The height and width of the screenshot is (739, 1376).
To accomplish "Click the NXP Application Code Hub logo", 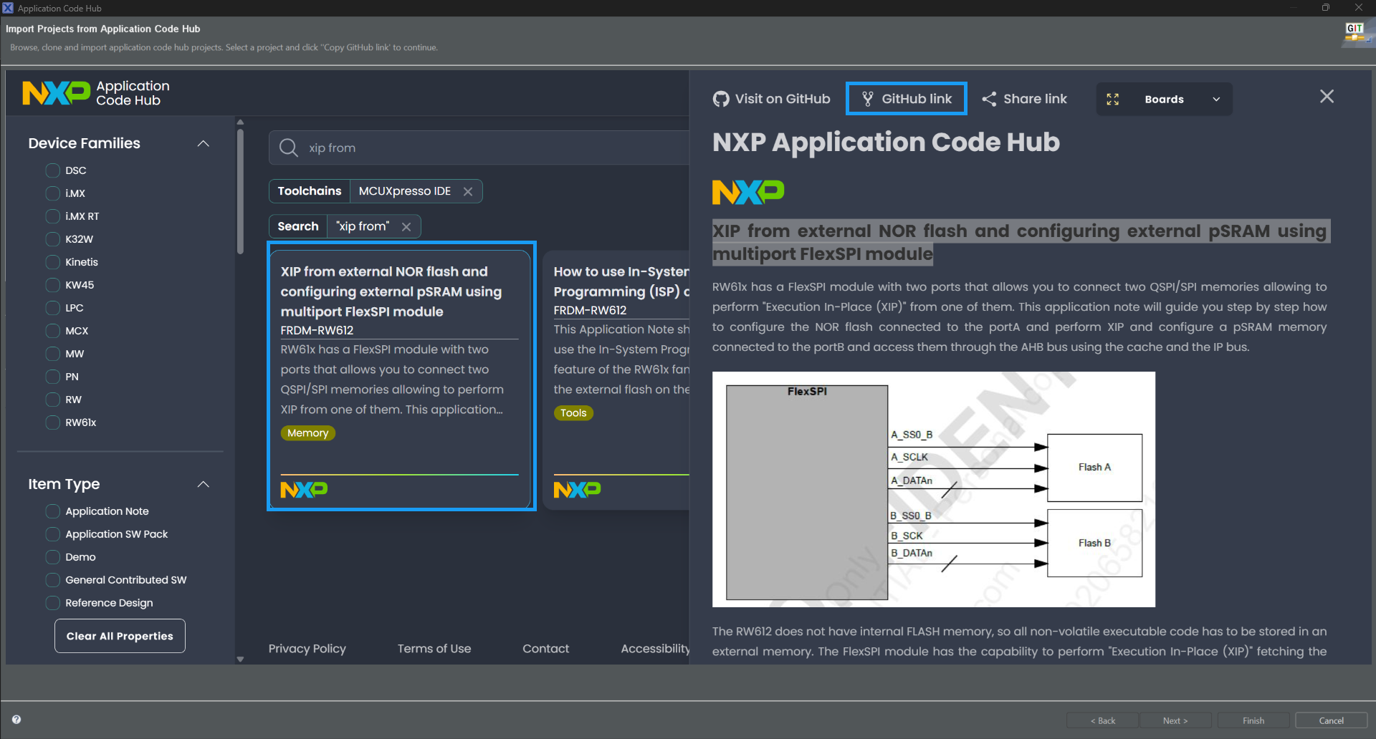I will coord(96,93).
